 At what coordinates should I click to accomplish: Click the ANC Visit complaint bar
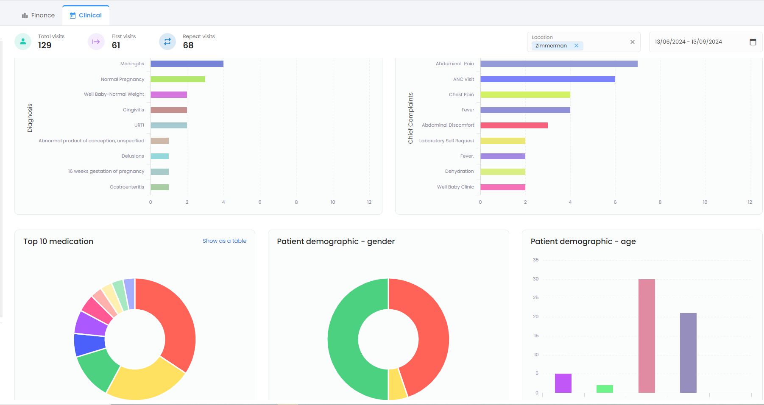[547, 79]
